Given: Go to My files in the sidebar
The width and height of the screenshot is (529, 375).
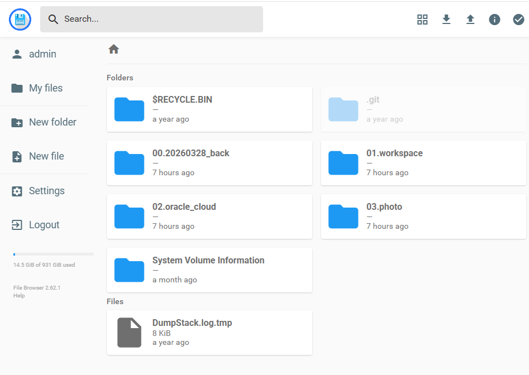Looking at the screenshot, I should point(46,88).
